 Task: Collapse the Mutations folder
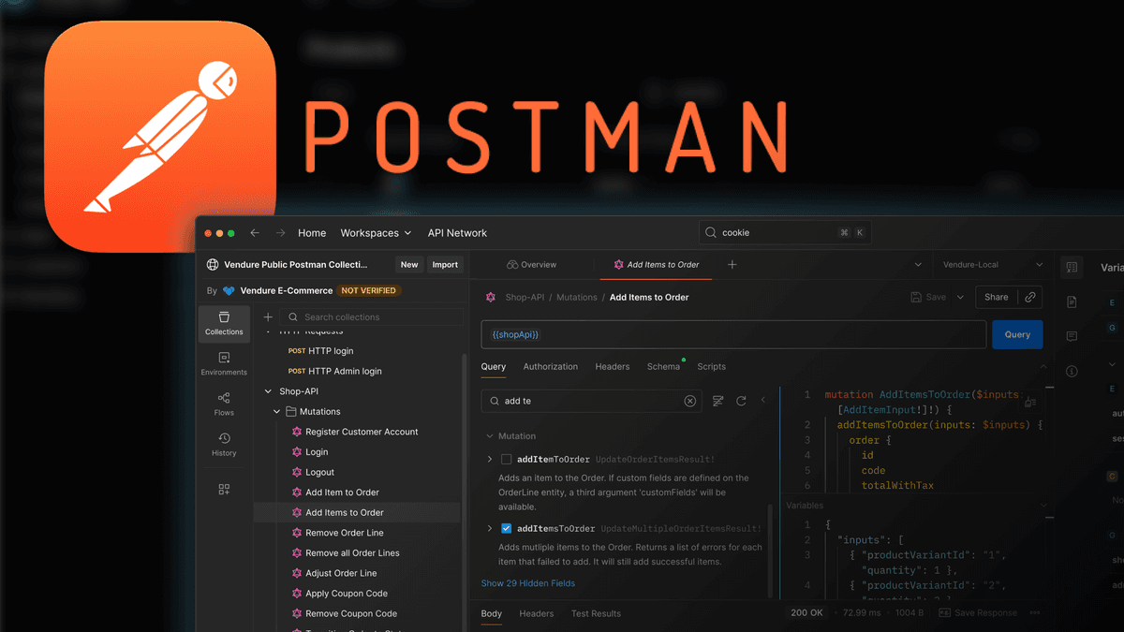(x=276, y=412)
